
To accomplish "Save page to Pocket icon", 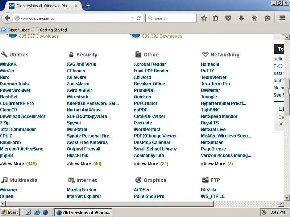I will [x=228, y=18].
